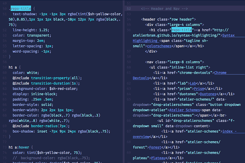Viewport: 245px width, 163px height.
Task: Click '<div class="large-4 columns">' line
Action: click(175, 25)
